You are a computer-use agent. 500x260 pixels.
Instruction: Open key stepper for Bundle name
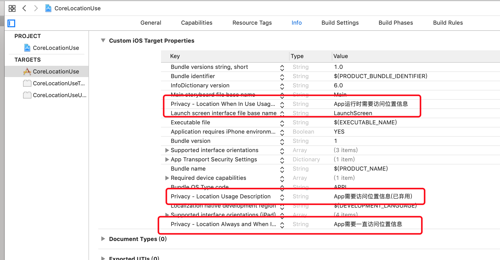pyautogui.click(x=282, y=169)
